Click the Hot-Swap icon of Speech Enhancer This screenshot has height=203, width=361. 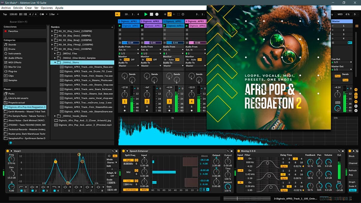tap(228, 151)
